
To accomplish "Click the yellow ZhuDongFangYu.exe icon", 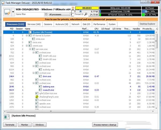I will [37, 97].
